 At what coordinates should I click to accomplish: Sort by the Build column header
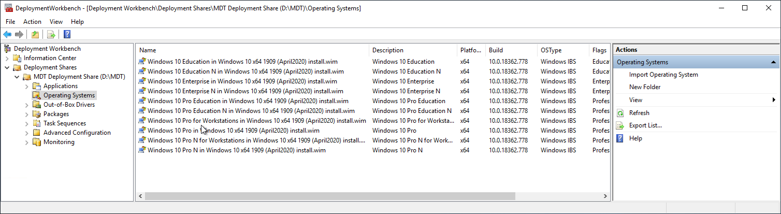point(512,50)
